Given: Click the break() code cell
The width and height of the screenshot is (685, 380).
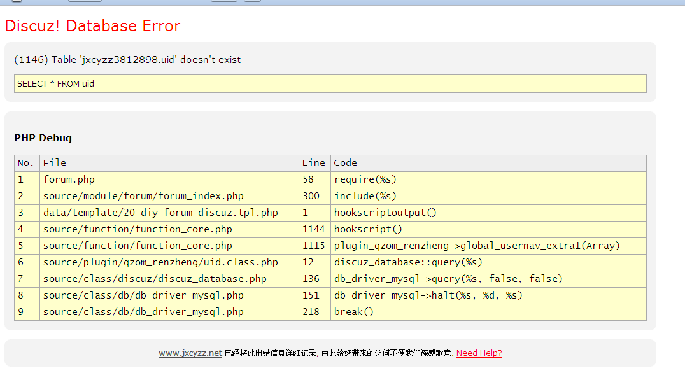Looking at the screenshot, I should pos(488,313).
